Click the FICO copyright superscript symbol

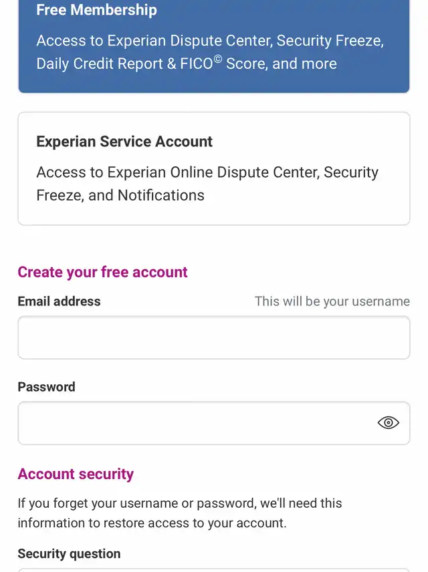pyautogui.click(x=217, y=59)
